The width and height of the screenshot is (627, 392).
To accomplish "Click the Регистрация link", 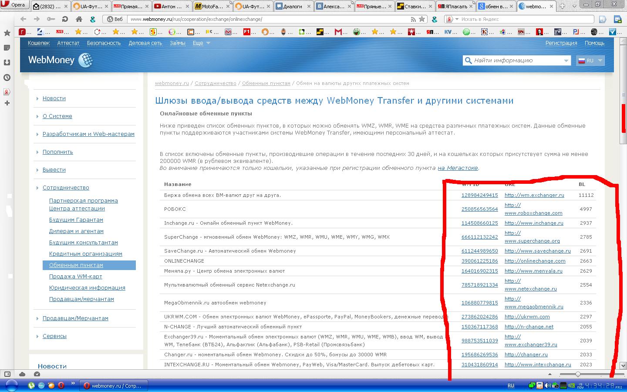I will pos(561,43).
